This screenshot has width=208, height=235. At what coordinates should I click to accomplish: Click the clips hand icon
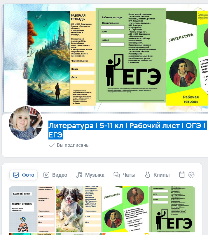pyautogui.click(x=148, y=175)
